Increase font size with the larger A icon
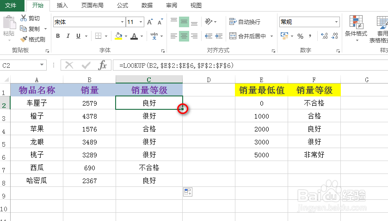388x221 pixels. (x=150, y=22)
